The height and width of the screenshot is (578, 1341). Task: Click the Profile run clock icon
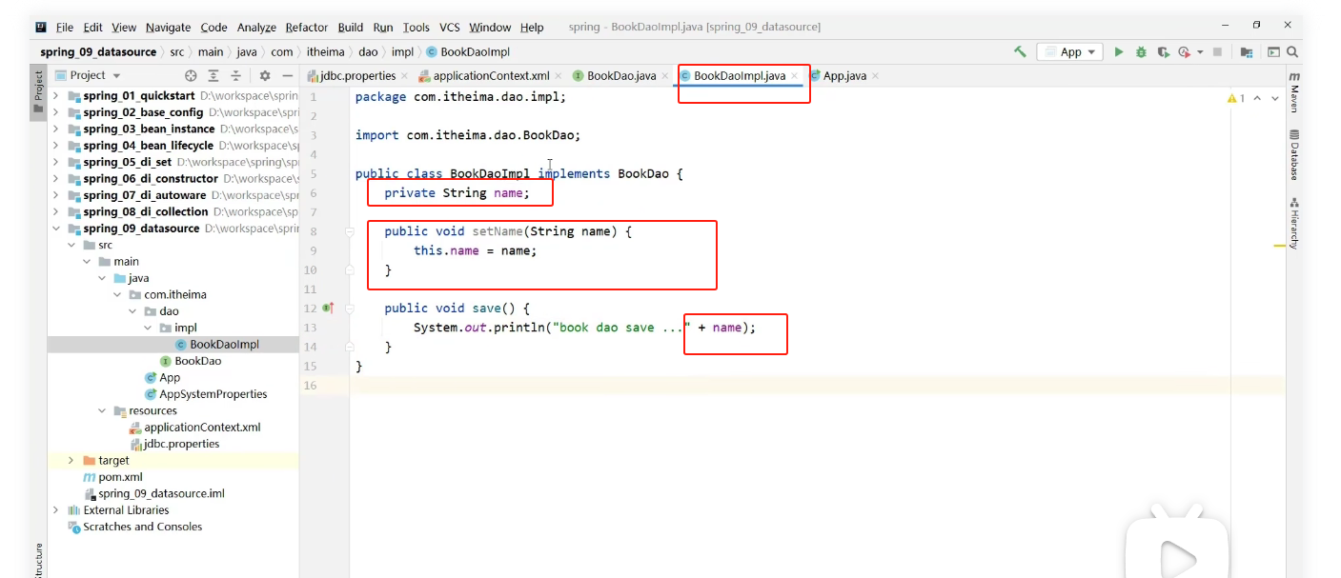pyautogui.click(x=1184, y=52)
